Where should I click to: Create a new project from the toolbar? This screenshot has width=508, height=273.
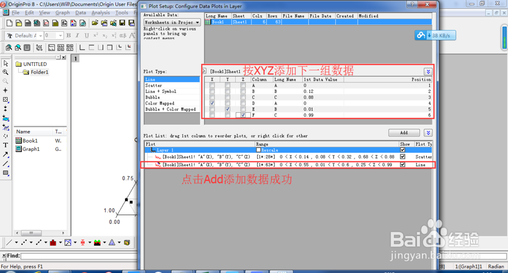(x=9, y=23)
